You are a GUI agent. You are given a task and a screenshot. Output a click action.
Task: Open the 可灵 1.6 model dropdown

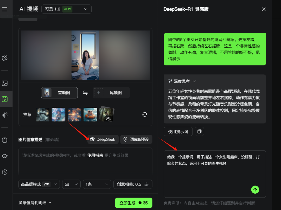(x=66, y=9)
